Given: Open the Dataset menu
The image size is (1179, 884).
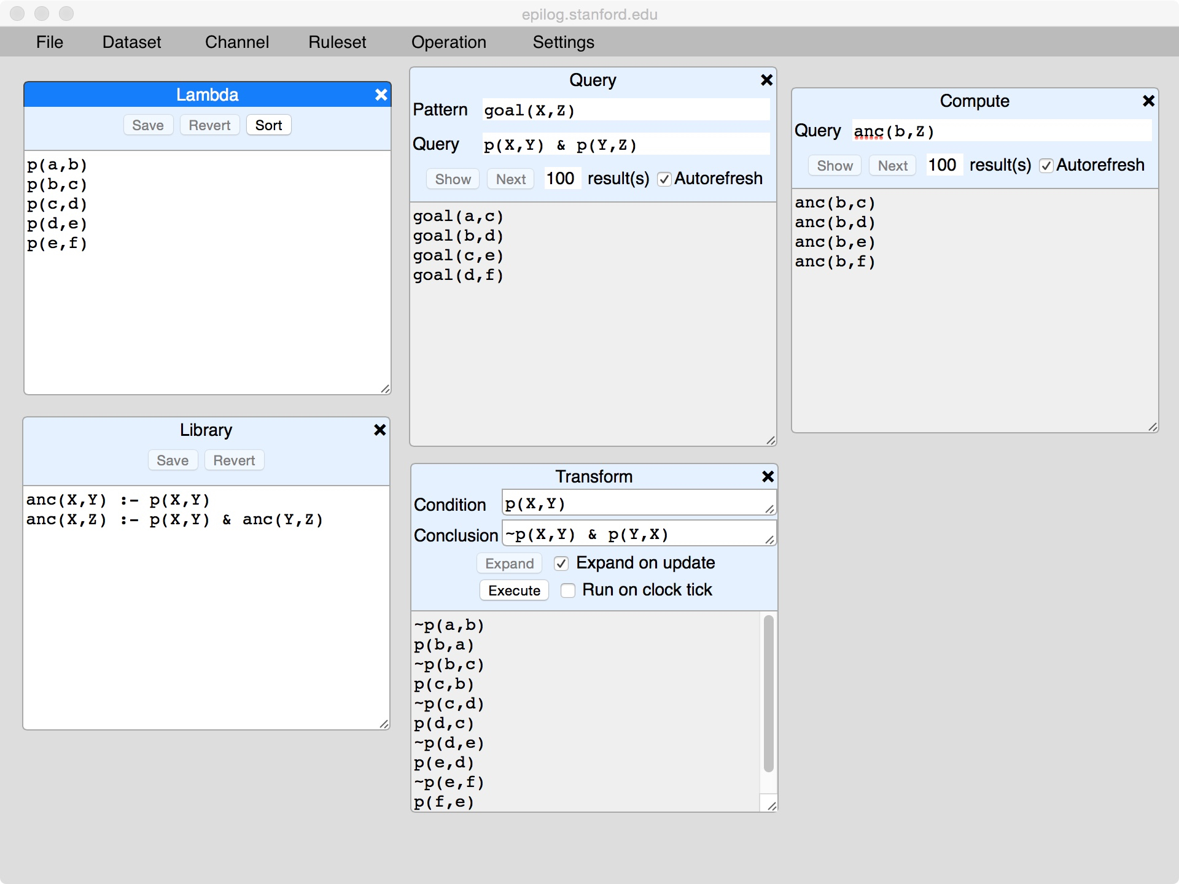Looking at the screenshot, I should pos(131,42).
